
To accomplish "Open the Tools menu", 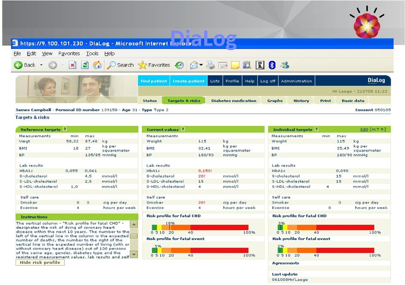I will (x=92, y=54).
